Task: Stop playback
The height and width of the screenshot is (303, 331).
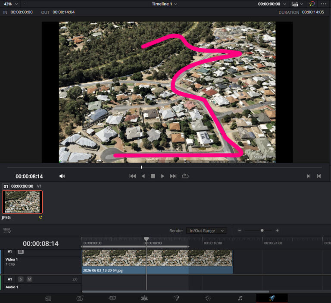Action: 153,176
